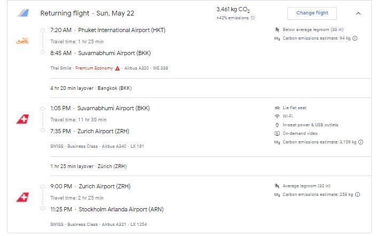Click info icon beside 258 kg emissions estimate
This screenshot has height=236, width=376.
(x=357, y=194)
